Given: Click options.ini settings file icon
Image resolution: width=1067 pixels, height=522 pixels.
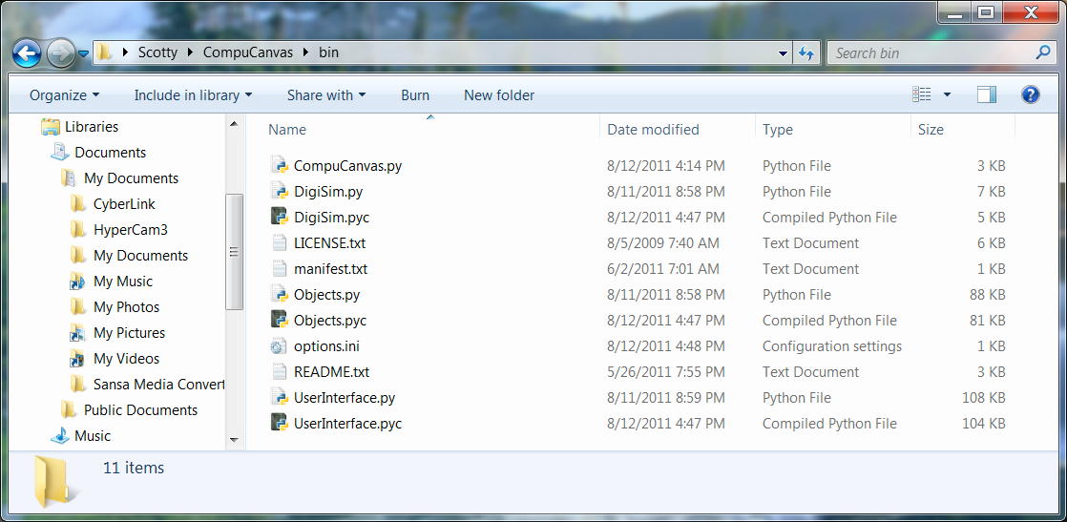Looking at the screenshot, I should coord(279,346).
